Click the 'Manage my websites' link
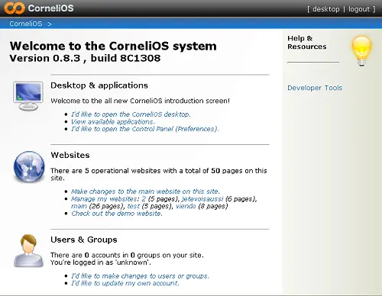Screen dimensions: 382x296 pyautogui.click(x=105, y=198)
